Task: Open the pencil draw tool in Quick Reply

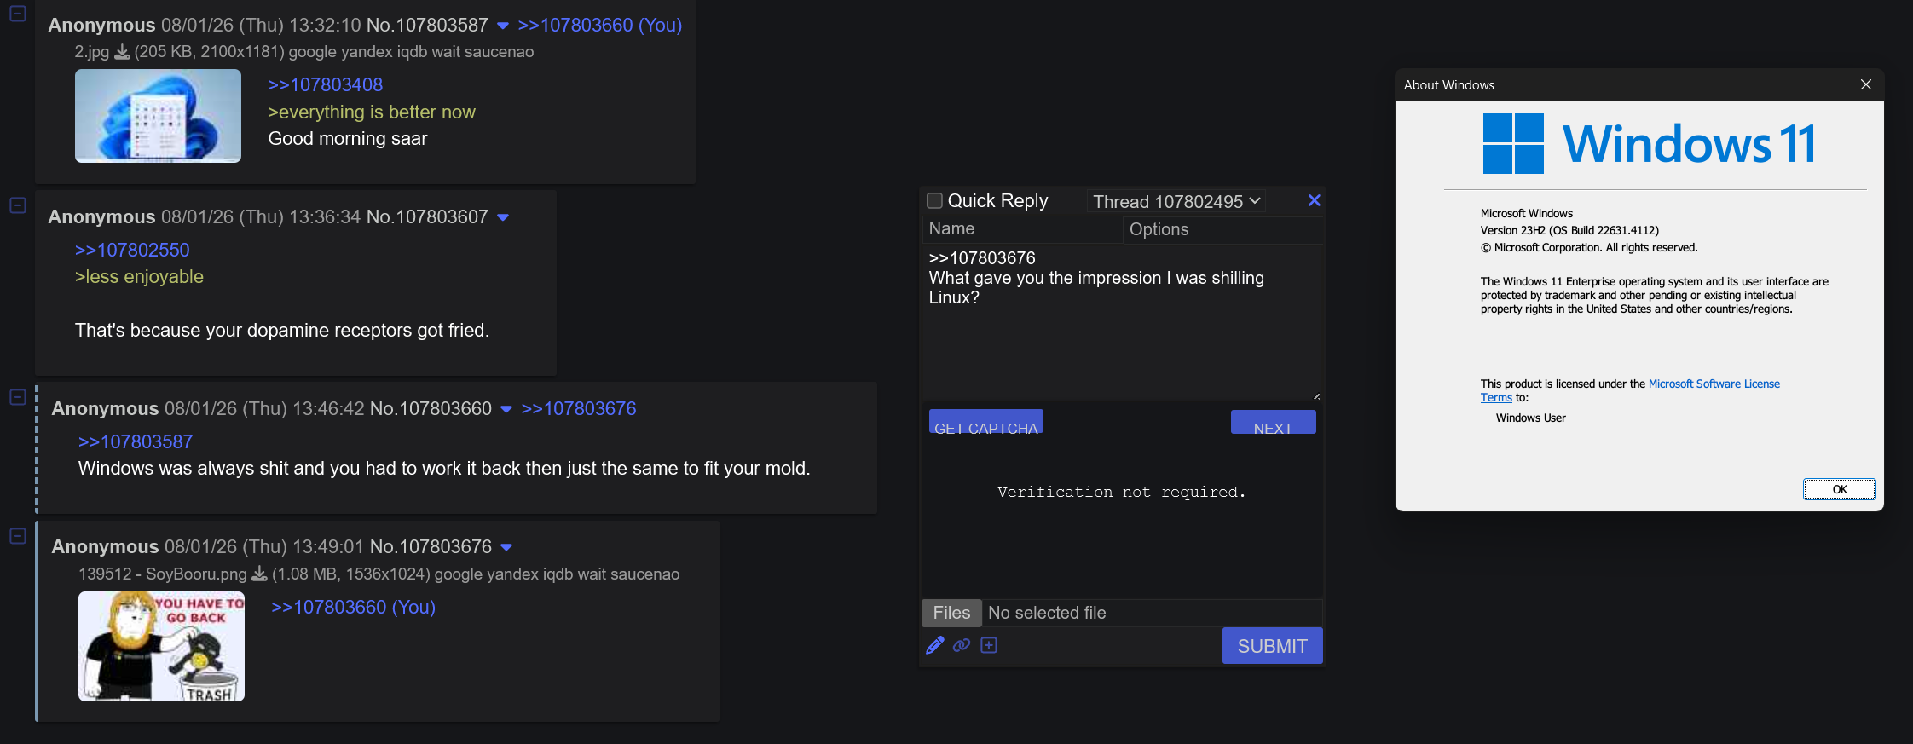Action: 935,645
